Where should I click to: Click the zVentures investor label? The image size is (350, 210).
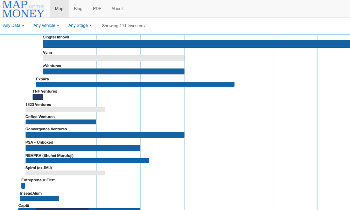coord(52,66)
